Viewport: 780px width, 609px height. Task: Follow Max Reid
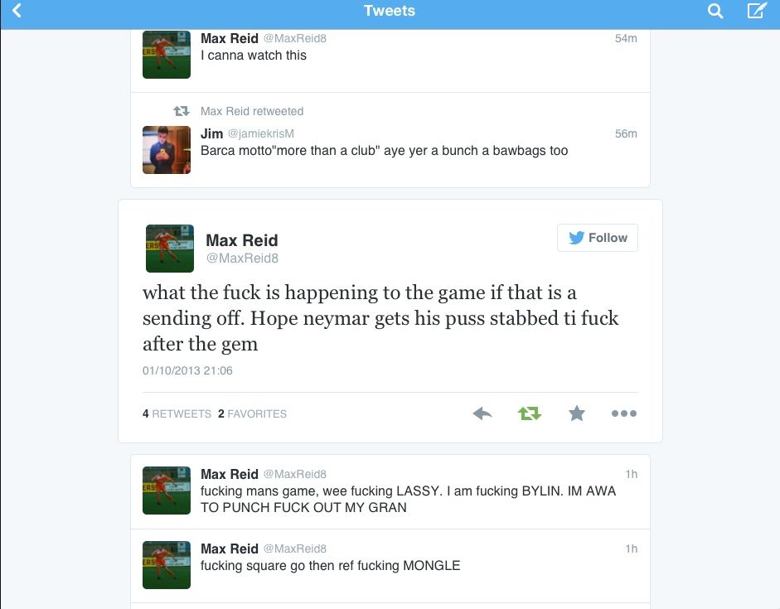tap(598, 238)
